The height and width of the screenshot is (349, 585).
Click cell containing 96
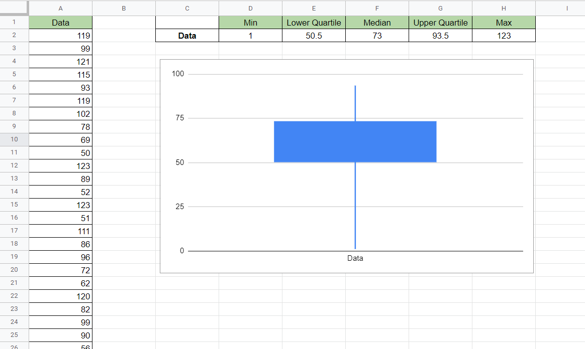coord(60,257)
